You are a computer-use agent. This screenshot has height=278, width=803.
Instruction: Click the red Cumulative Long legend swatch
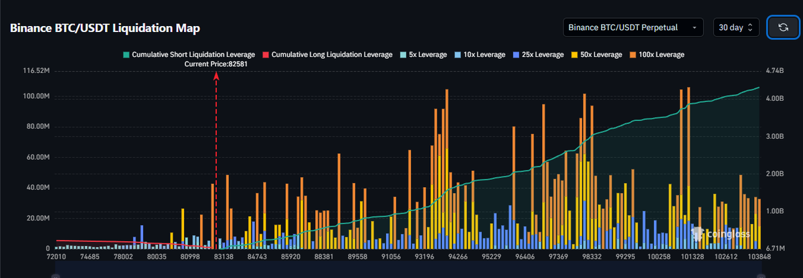click(x=266, y=54)
